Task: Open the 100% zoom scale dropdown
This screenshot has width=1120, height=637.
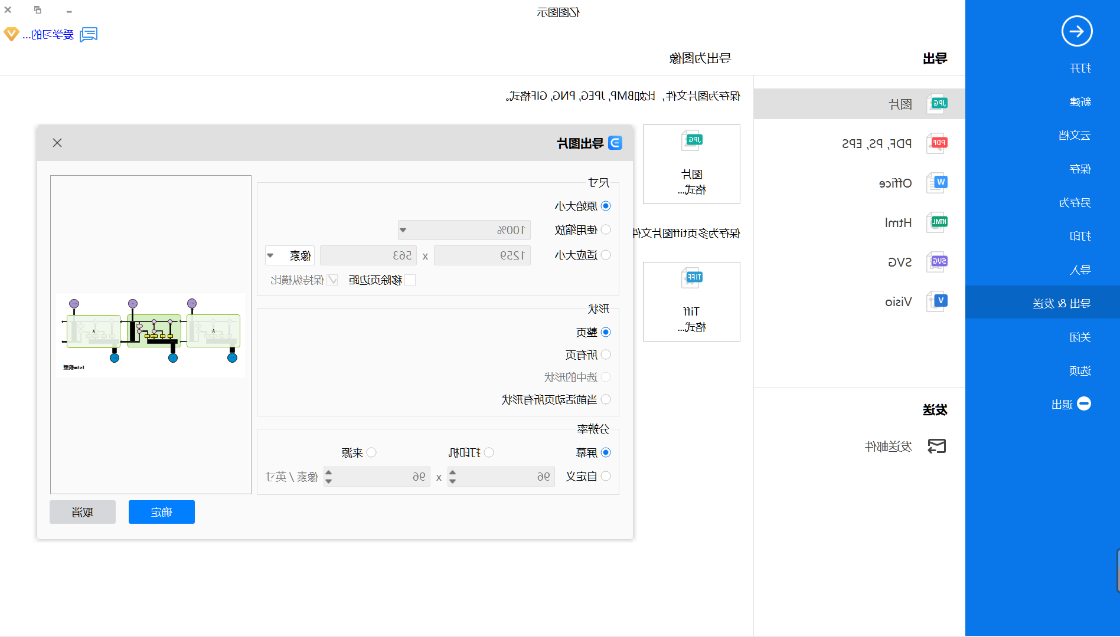Action: coord(464,230)
